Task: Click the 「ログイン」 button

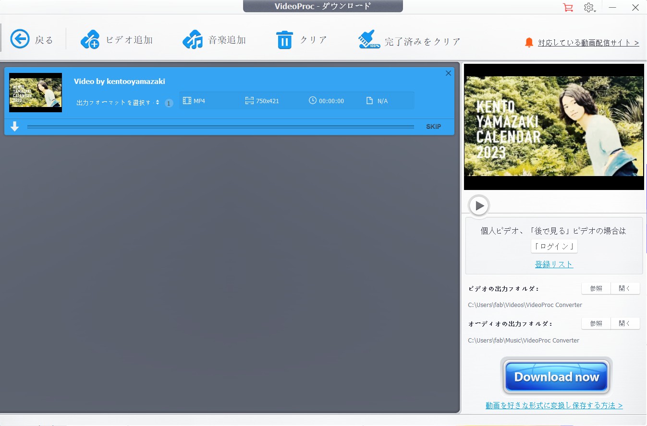Action: [554, 247]
